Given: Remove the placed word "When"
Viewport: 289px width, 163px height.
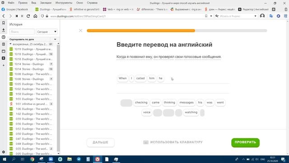Looking at the screenshot, I should click(122, 78).
